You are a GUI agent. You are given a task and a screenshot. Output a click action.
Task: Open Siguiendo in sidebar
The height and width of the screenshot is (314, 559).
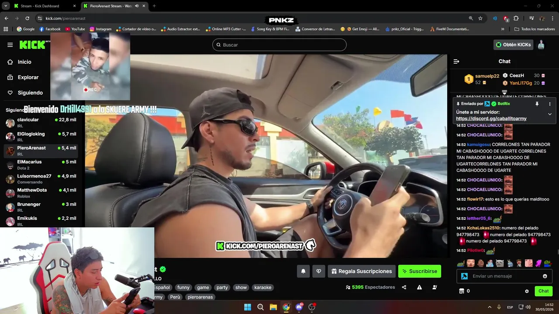tap(25, 92)
